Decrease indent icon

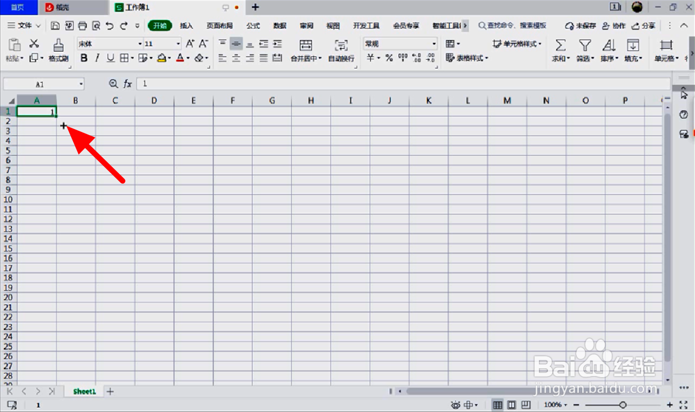[x=264, y=44]
